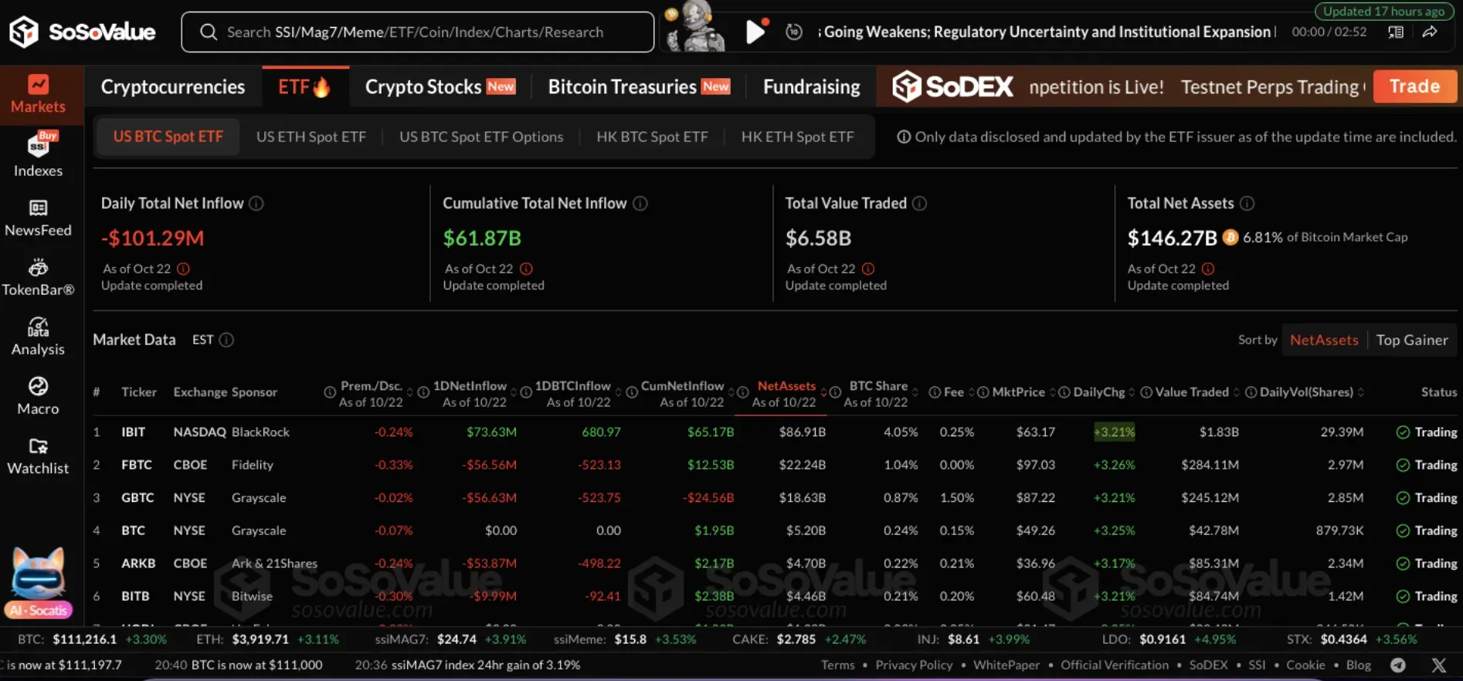This screenshot has height=681, width=1463.
Task: Show Daily Total Net Inflow info
Action: click(x=256, y=203)
